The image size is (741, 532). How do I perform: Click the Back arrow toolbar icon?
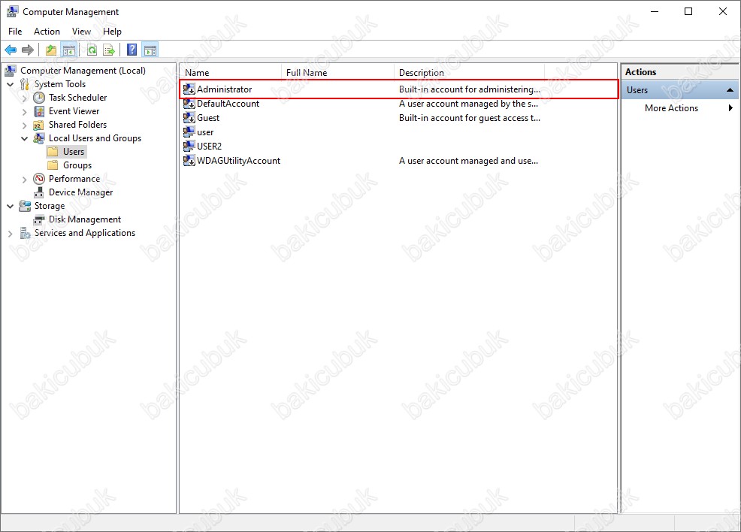11,50
